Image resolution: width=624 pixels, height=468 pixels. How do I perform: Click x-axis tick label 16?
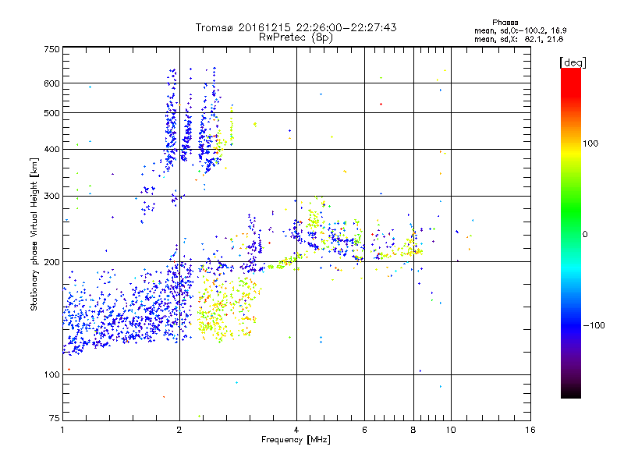(x=530, y=430)
